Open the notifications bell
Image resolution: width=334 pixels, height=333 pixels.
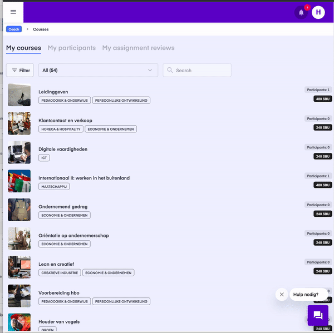point(301,13)
